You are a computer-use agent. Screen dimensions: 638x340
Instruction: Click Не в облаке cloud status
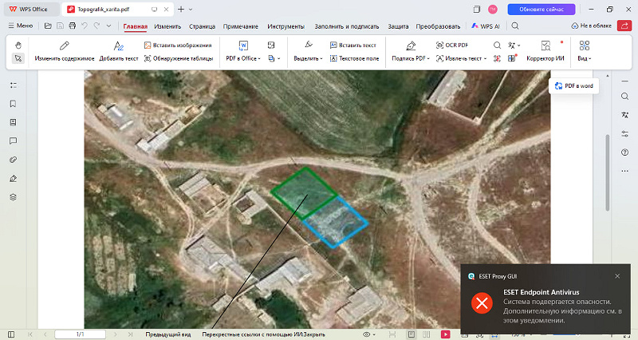point(591,26)
